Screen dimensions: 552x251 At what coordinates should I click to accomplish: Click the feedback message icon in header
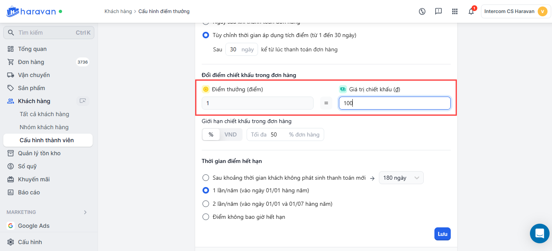[438, 11]
